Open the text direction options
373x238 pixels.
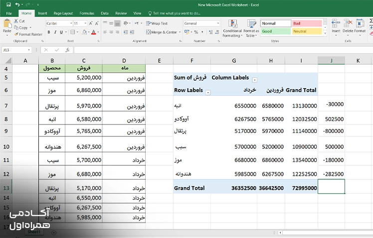138,23
